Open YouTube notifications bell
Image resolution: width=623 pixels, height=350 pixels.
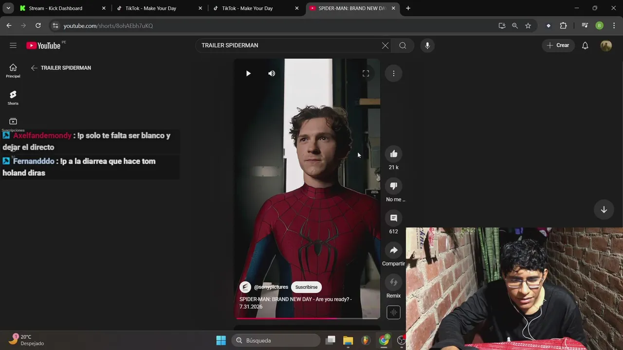tap(585, 45)
